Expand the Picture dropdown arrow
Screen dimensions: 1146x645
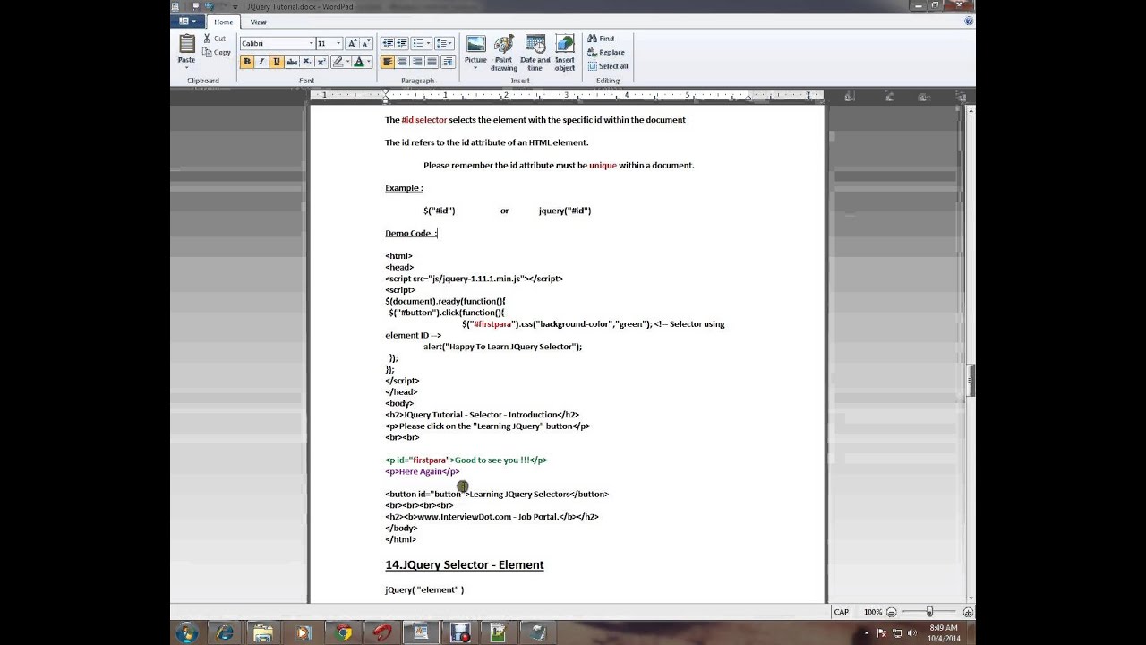pos(475,68)
